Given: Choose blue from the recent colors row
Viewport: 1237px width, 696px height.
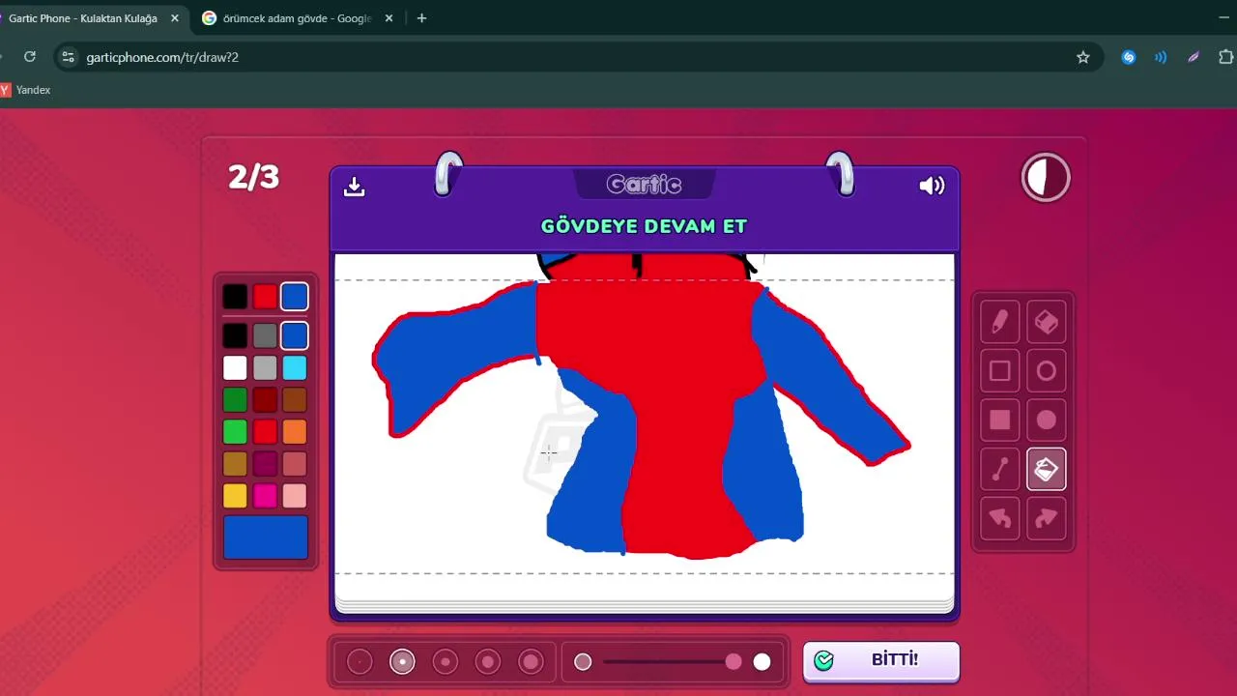Looking at the screenshot, I should click(295, 297).
